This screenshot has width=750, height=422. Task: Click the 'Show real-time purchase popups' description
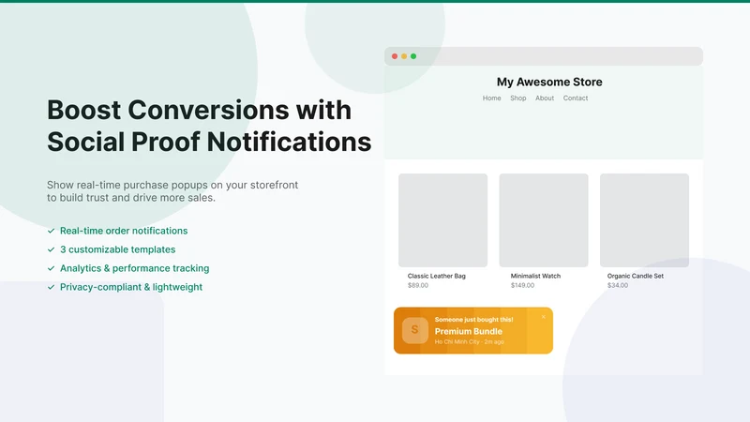point(172,191)
